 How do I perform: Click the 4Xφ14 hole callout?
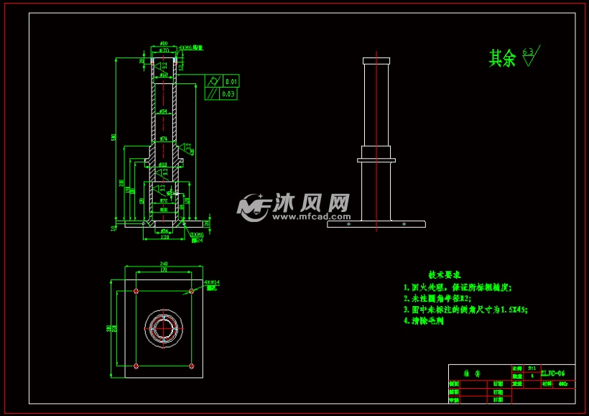click(x=212, y=282)
